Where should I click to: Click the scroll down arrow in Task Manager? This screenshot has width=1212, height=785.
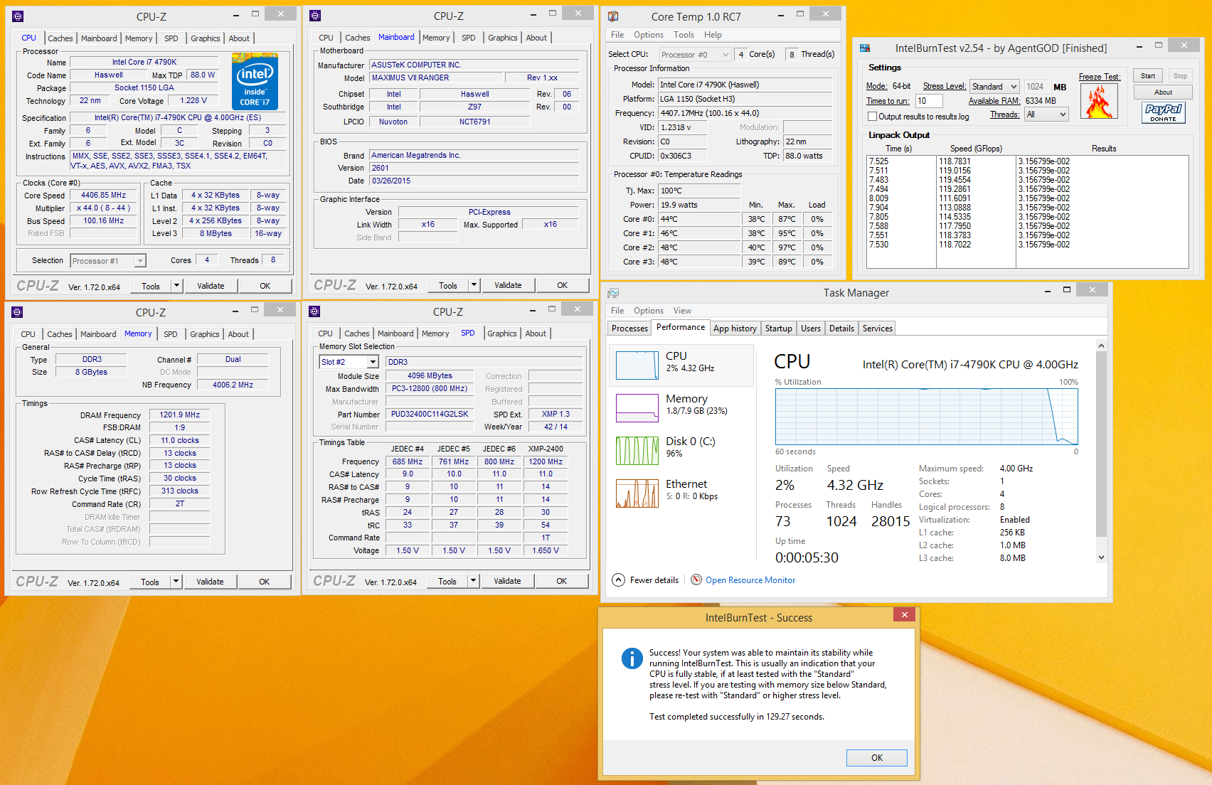tap(1101, 557)
